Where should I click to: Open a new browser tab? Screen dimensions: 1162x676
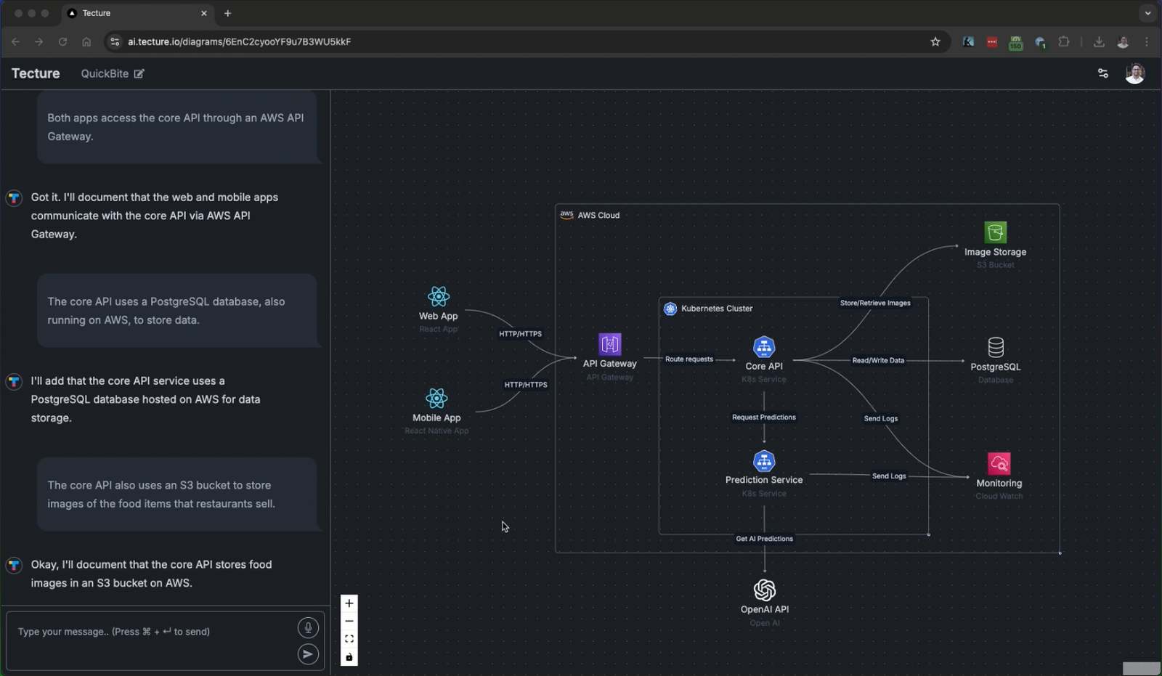[228, 13]
